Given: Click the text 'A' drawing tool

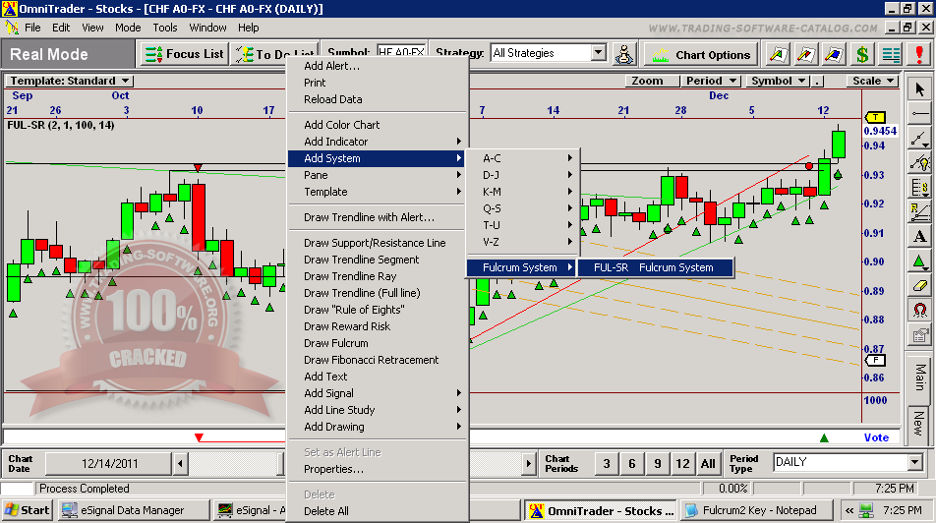Looking at the screenshot, I should coord(919,237).
